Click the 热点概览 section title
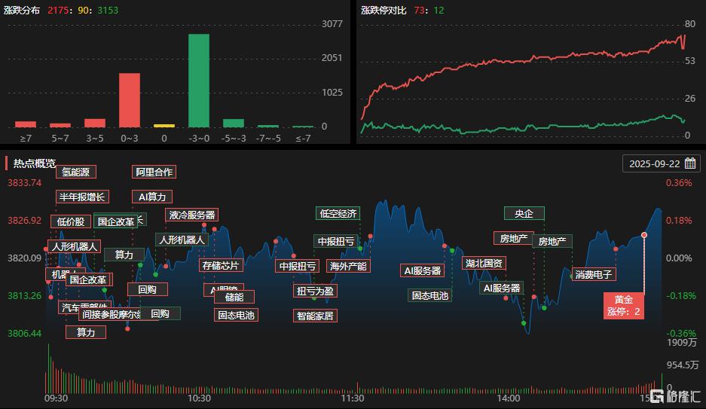The width and height of the screenshot is (706, 409). coord(35,163)
